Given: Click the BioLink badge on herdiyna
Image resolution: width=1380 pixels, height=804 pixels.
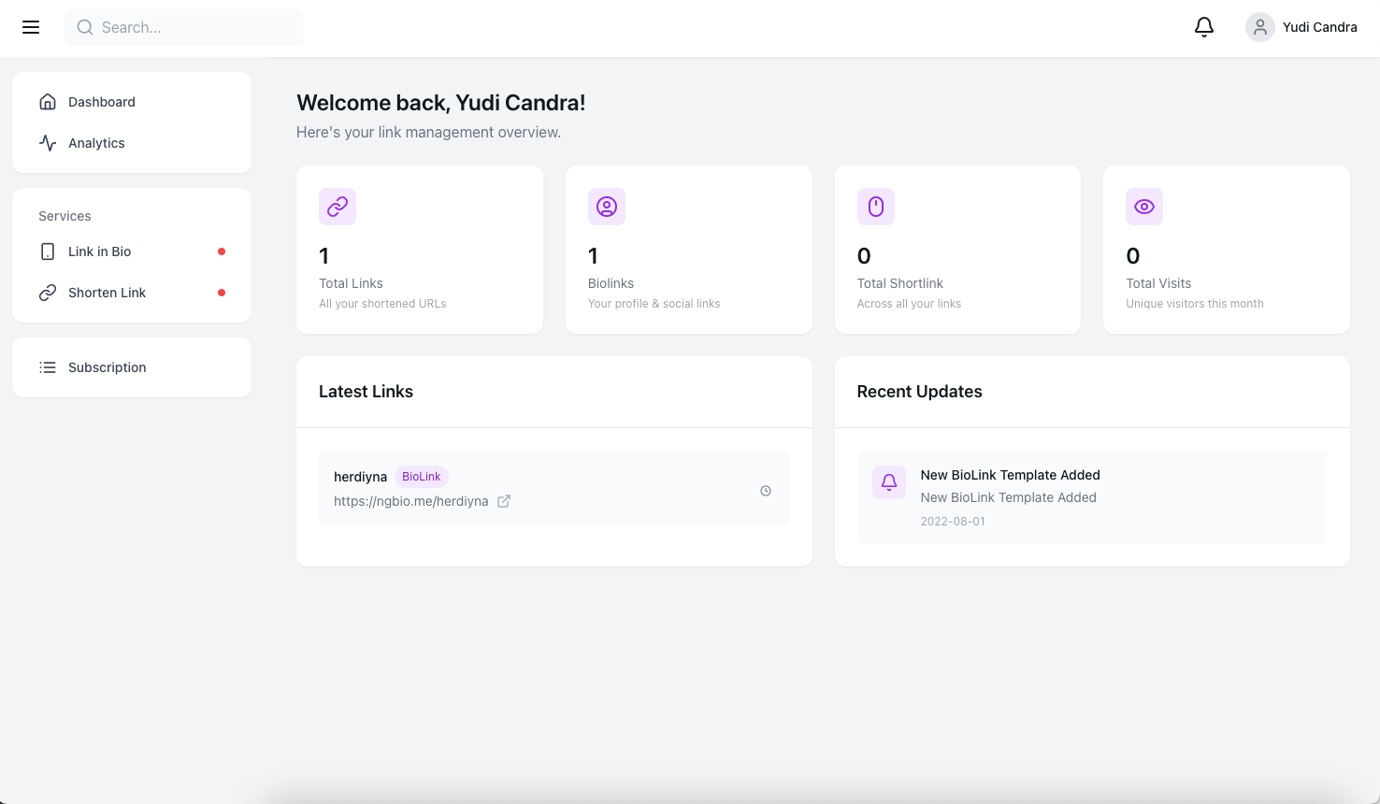Looking at the screenshot, I should point(421,477).
